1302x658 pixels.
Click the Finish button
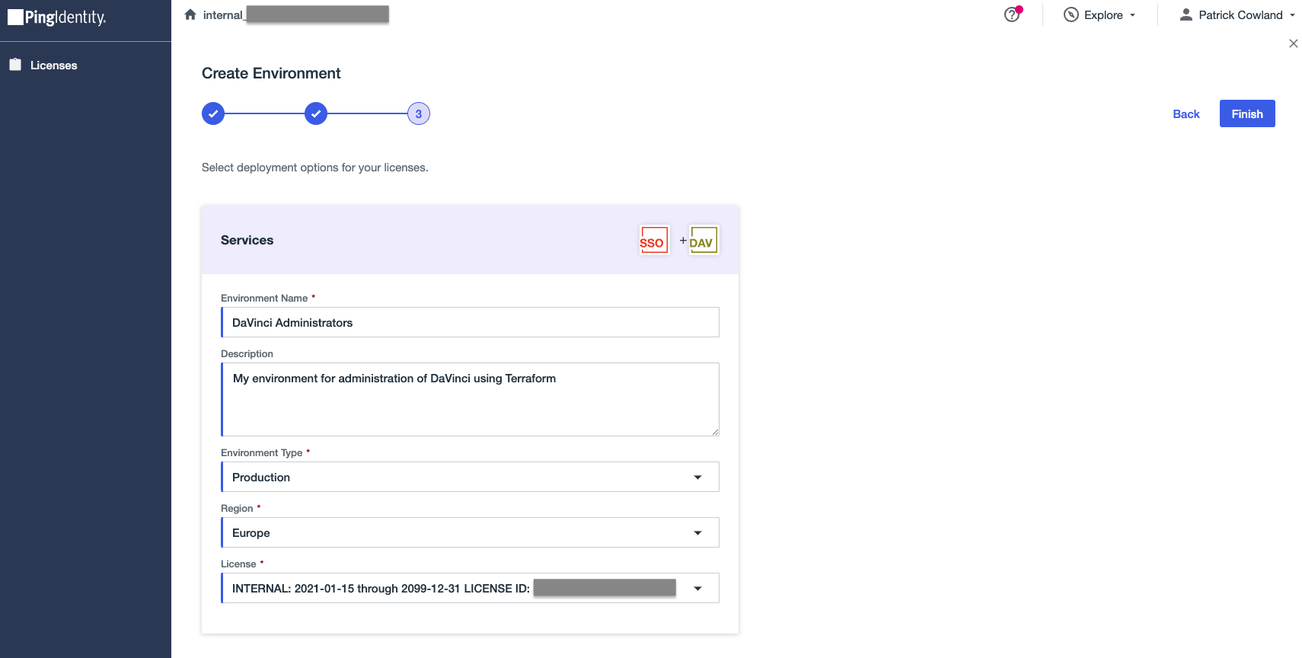coord(1247,113)
